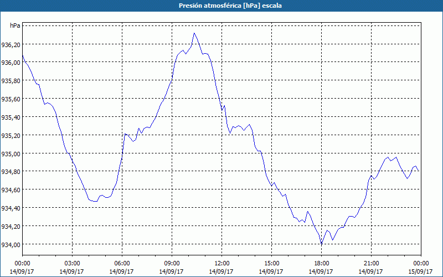Click the pressure curve's highest peak after 09:00

click(194, 33)
